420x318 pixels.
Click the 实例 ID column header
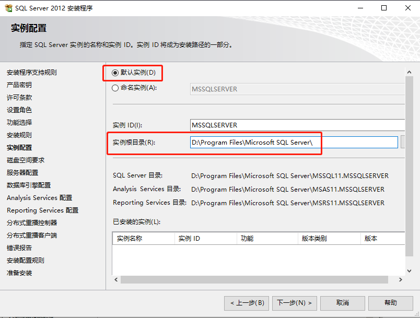[206, 239]
